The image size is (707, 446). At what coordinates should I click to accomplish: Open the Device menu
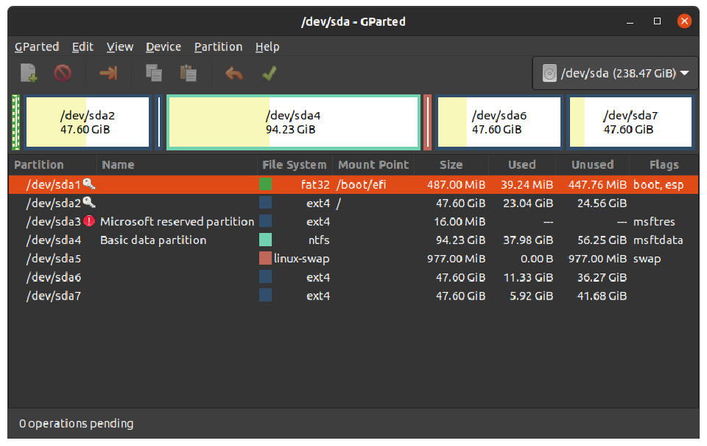pyautogui.click(x=163, y=46)
